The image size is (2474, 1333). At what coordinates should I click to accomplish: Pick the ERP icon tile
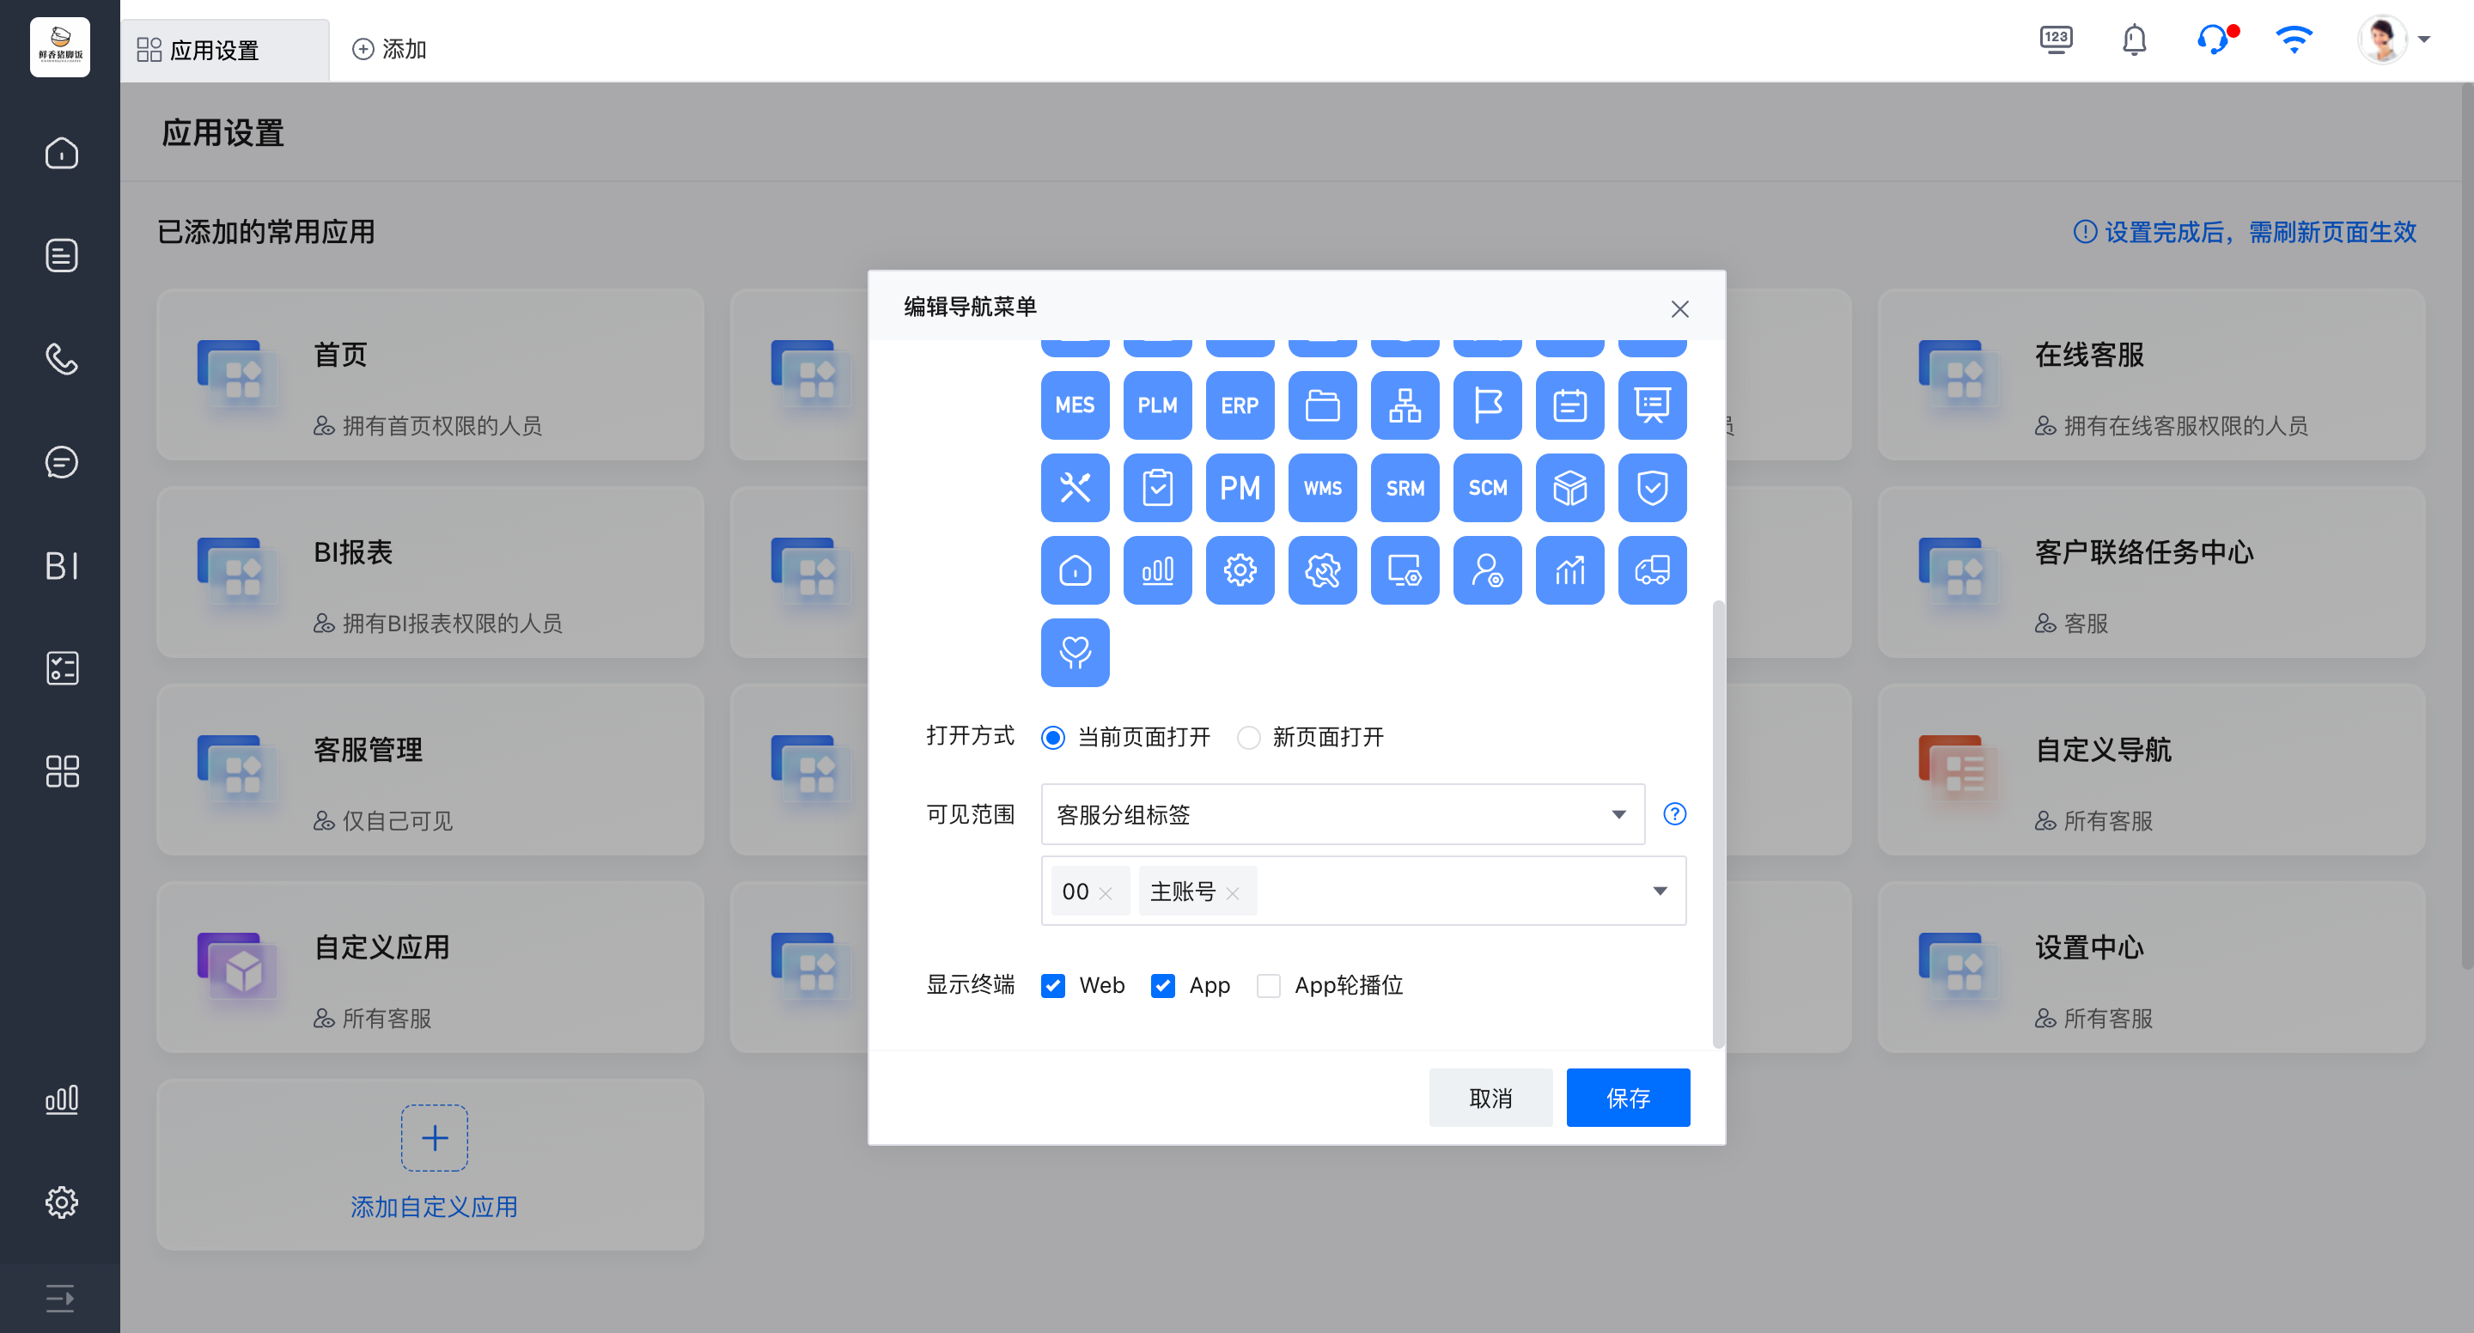[1240, 405]
